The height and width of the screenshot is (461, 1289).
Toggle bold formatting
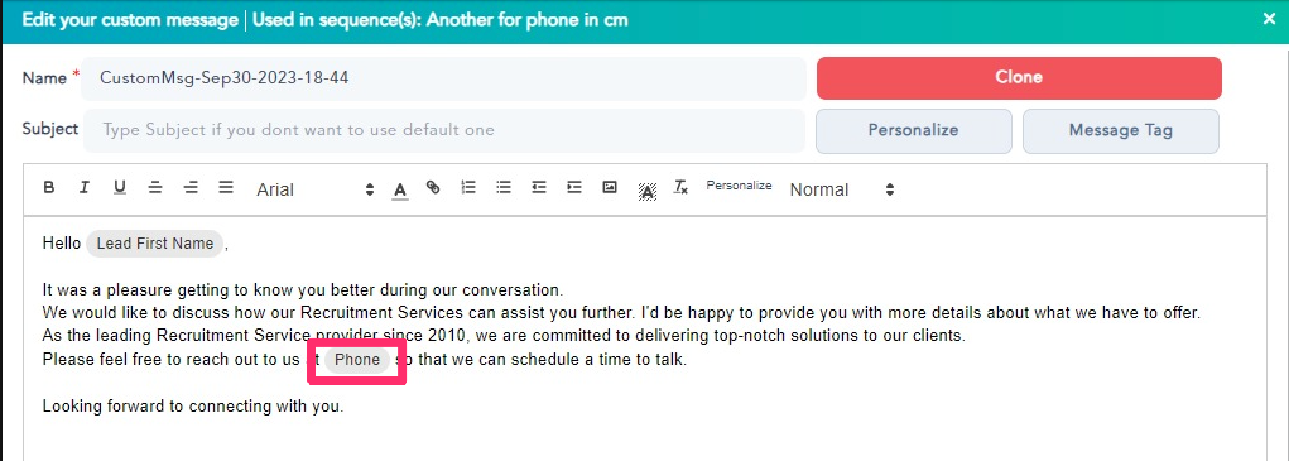point(49,188)
